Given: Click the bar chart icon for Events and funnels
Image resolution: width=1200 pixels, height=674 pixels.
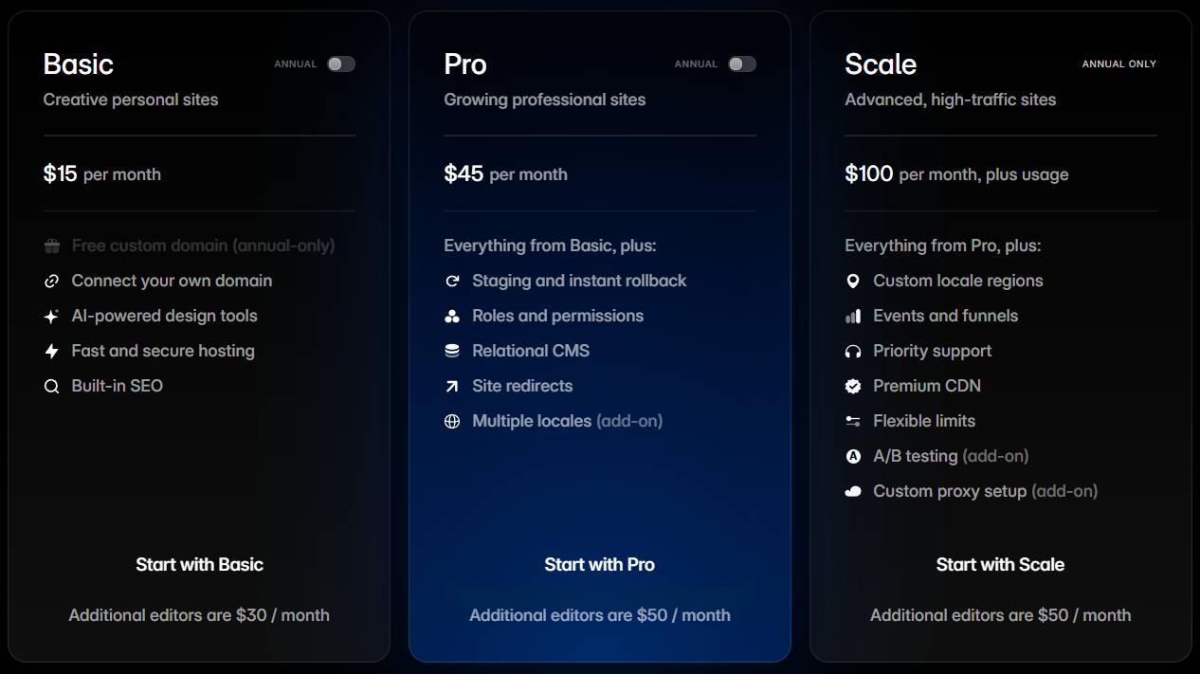Looking at the screenshot, I should click(x=853, y=316).
